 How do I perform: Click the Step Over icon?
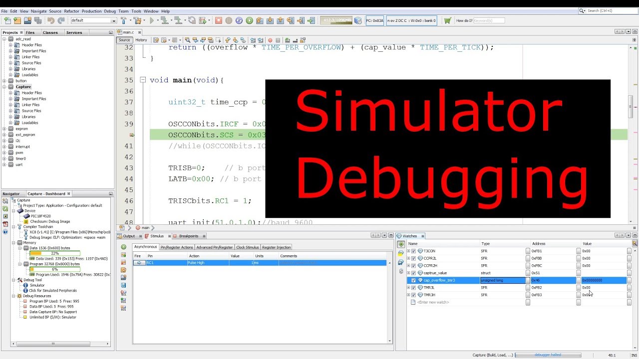coord(260,20)
